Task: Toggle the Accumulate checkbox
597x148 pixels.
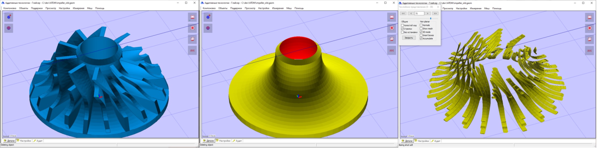Action: coord(421,38)
